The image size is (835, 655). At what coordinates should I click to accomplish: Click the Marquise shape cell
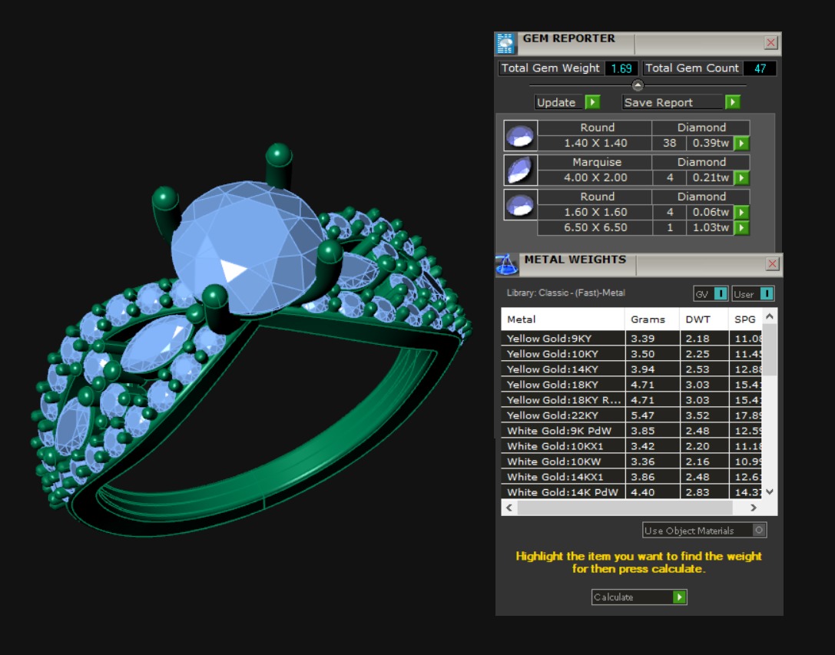coord(596,163)
